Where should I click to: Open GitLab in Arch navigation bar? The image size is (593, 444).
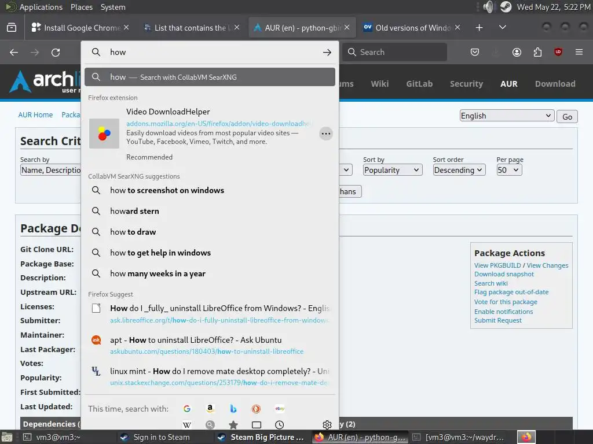(419, 84)
